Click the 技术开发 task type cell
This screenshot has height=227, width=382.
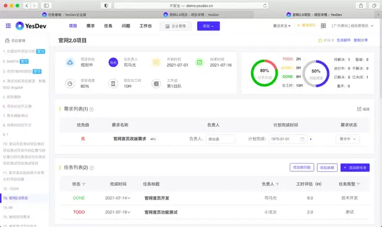[350, 198]
